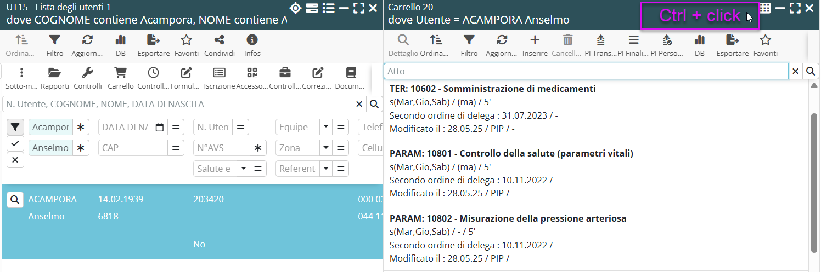Expand the Equipe dropdown
The width and height of the screenshot is (821, 272).
pos(326,128)
